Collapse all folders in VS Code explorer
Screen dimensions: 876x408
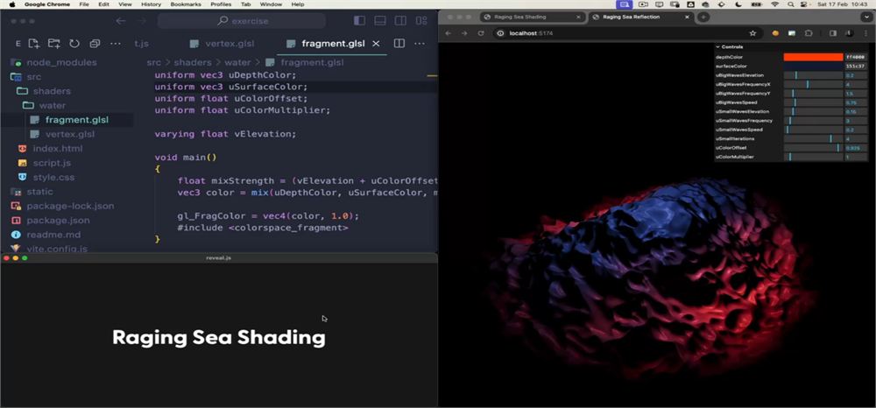95,44
